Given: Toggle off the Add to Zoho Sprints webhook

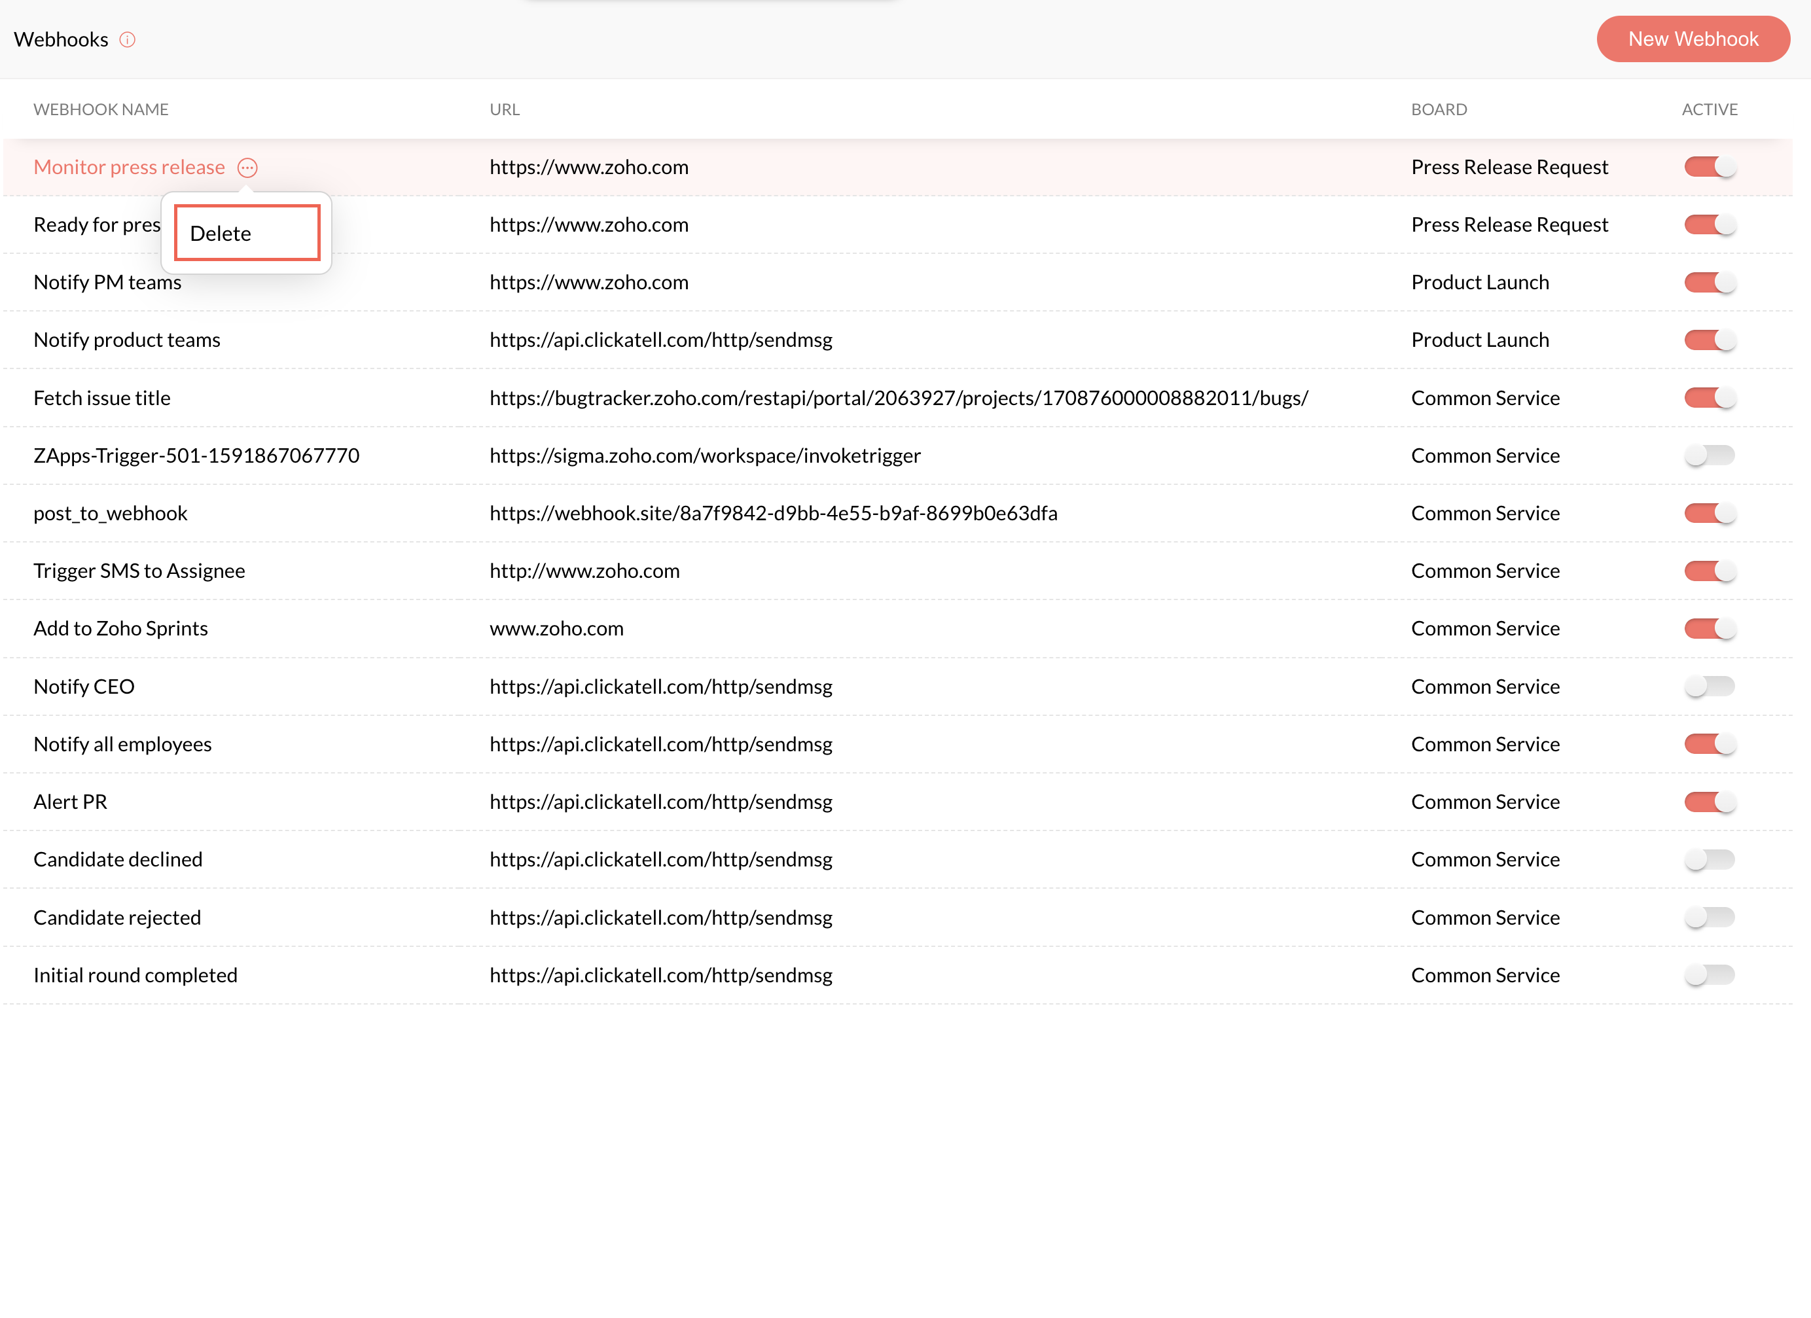Looking at the screenshot, I should coord(1709,629).
